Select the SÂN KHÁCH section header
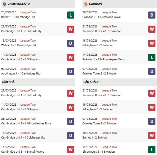 (91, 82)
